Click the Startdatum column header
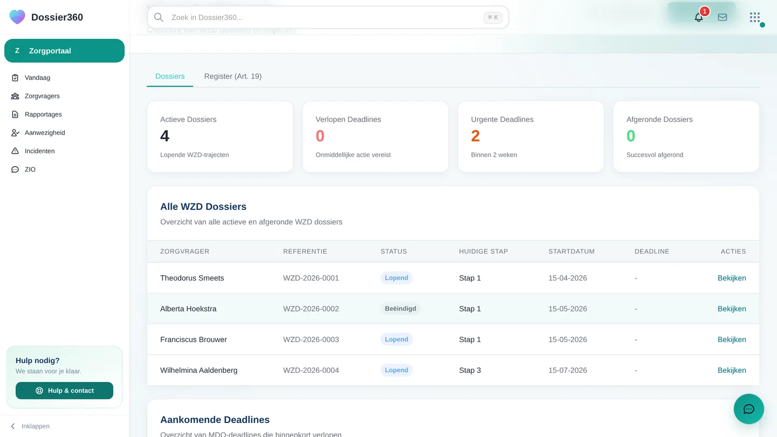777x437 pixels. (571, 251)
